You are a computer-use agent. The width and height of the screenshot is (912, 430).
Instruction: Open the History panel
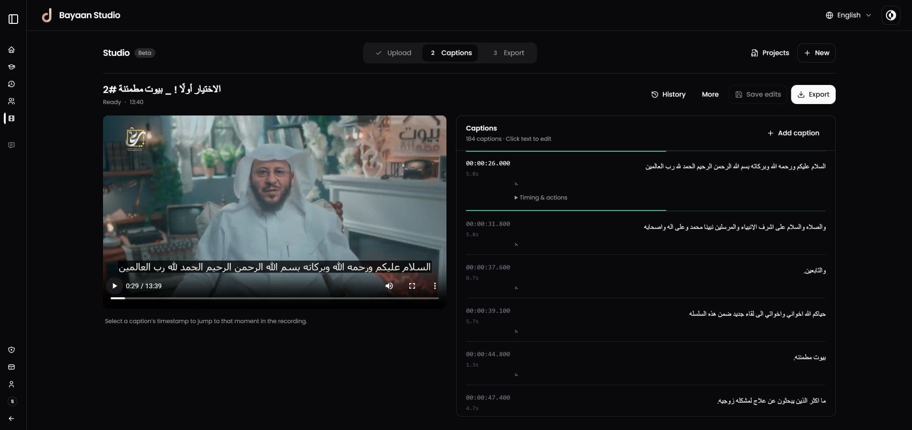pos(668,94)
